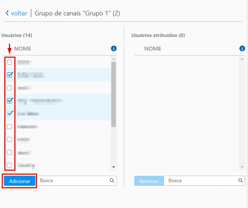
Task: Tick the first user checkbox in list
Action: 9,62
